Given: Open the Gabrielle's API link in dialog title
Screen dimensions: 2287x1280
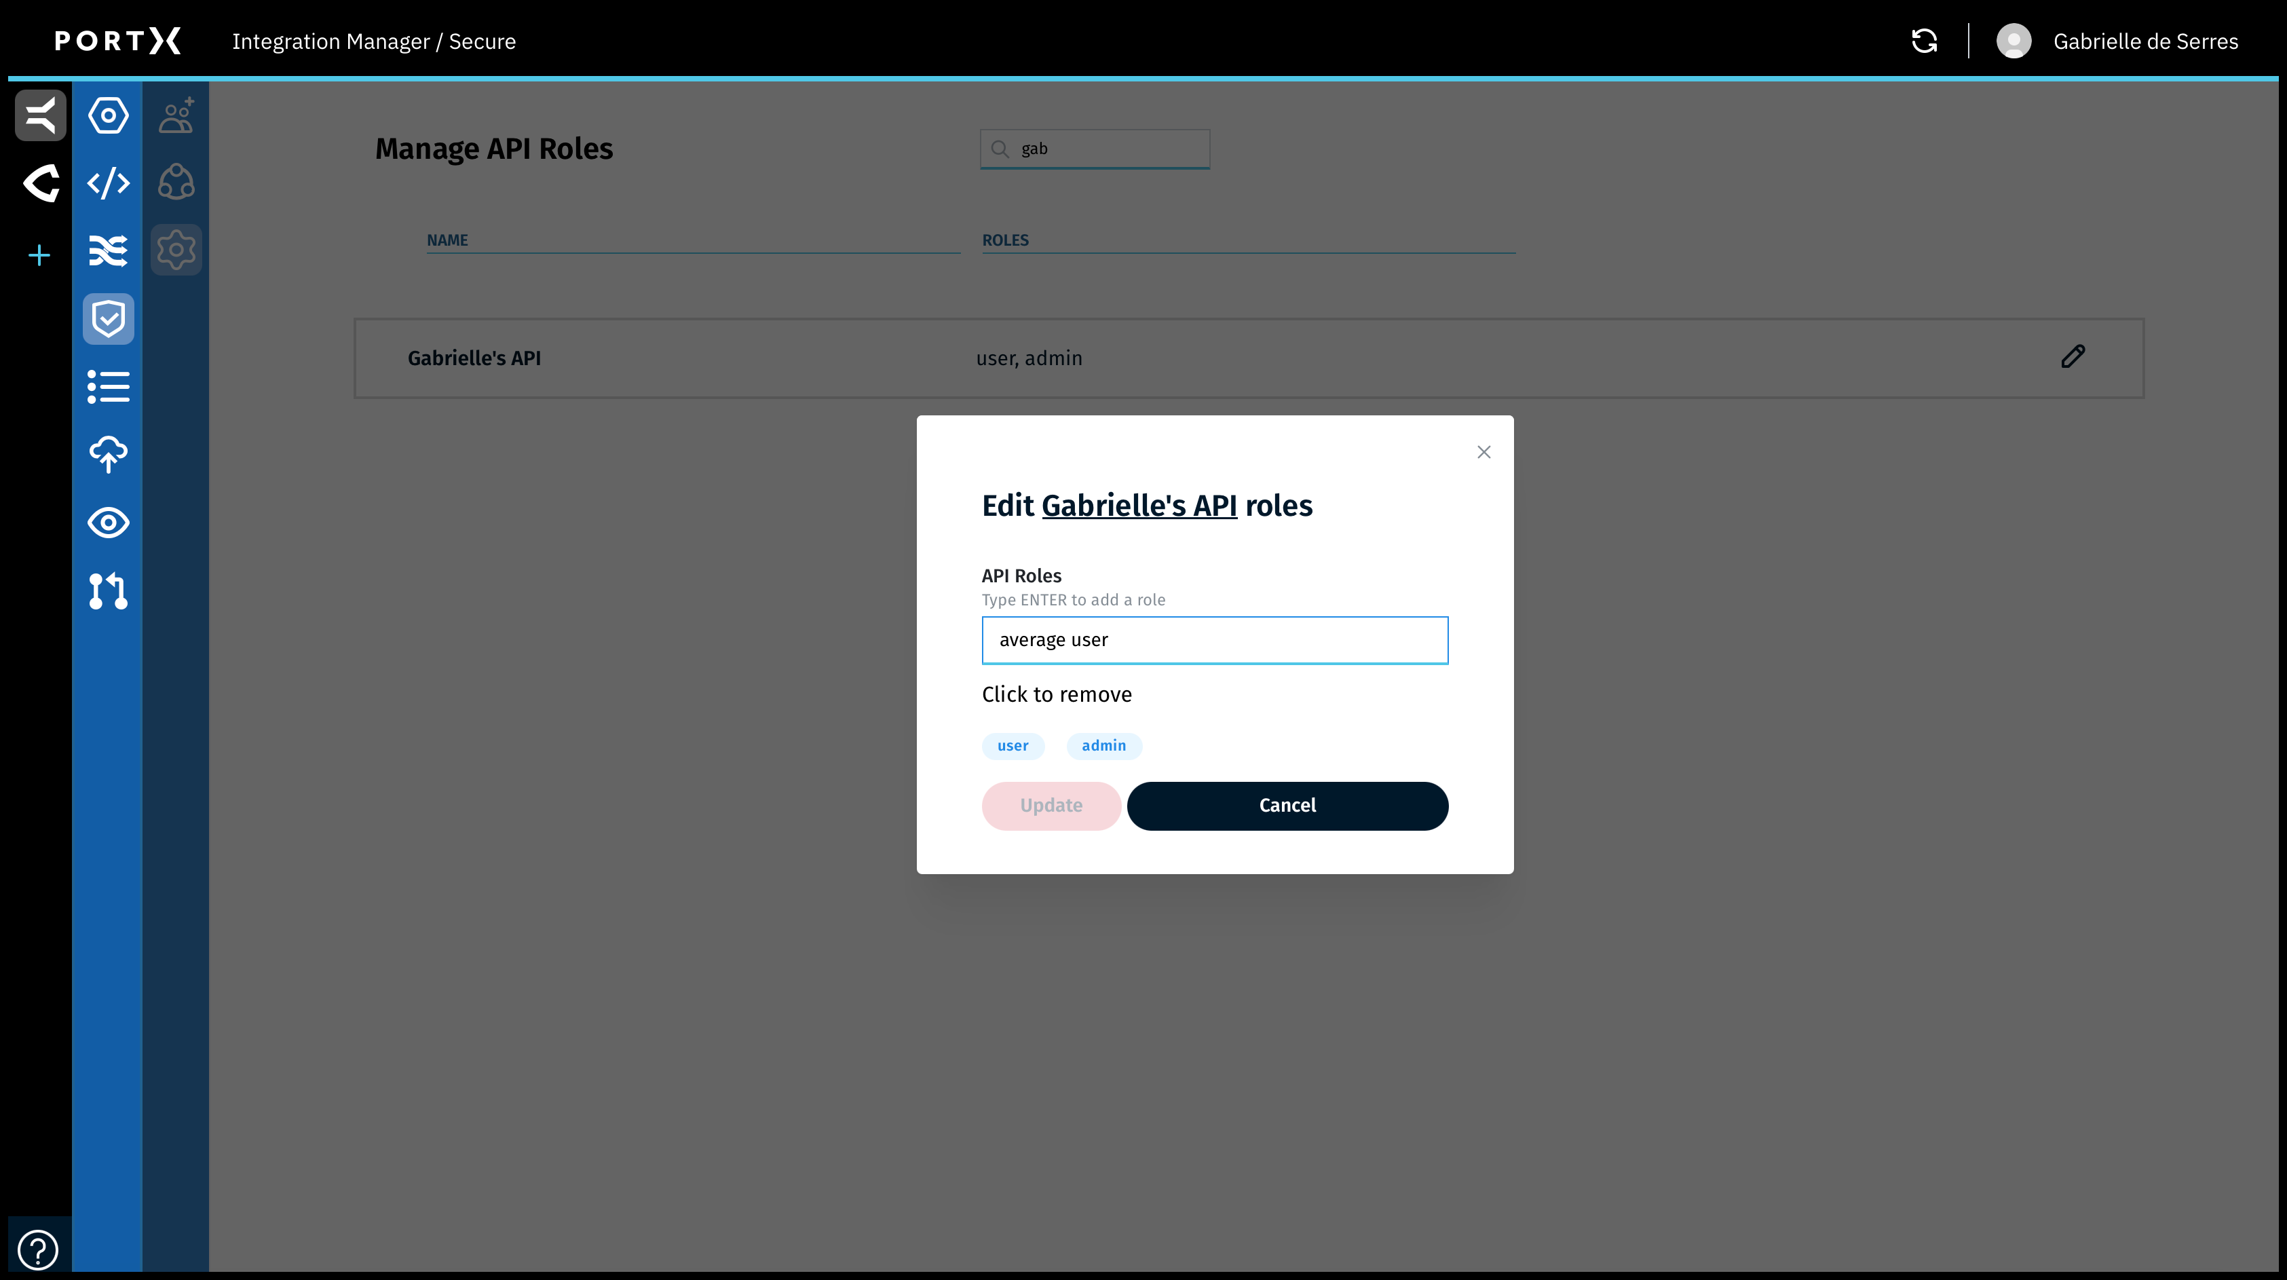Looking at the screenshot, I should (x=1139, y=505).
